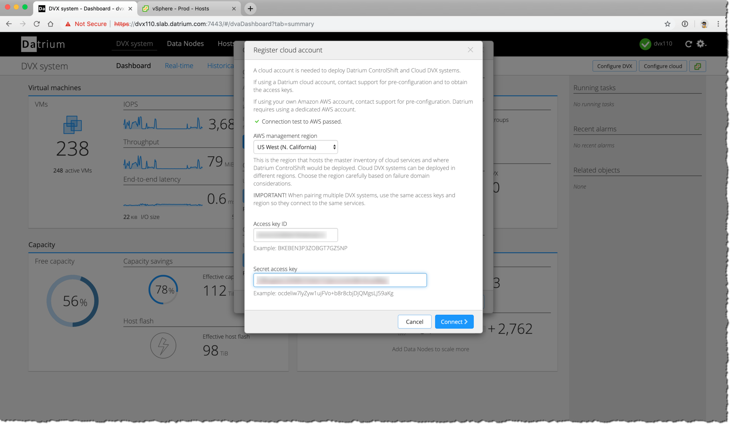Screen dimensions: 730x424
Task: Click the password manager extension icon
Action: coord(685,24)
